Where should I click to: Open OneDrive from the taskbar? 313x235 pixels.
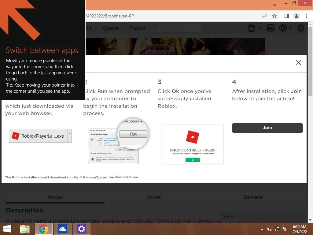62,229
